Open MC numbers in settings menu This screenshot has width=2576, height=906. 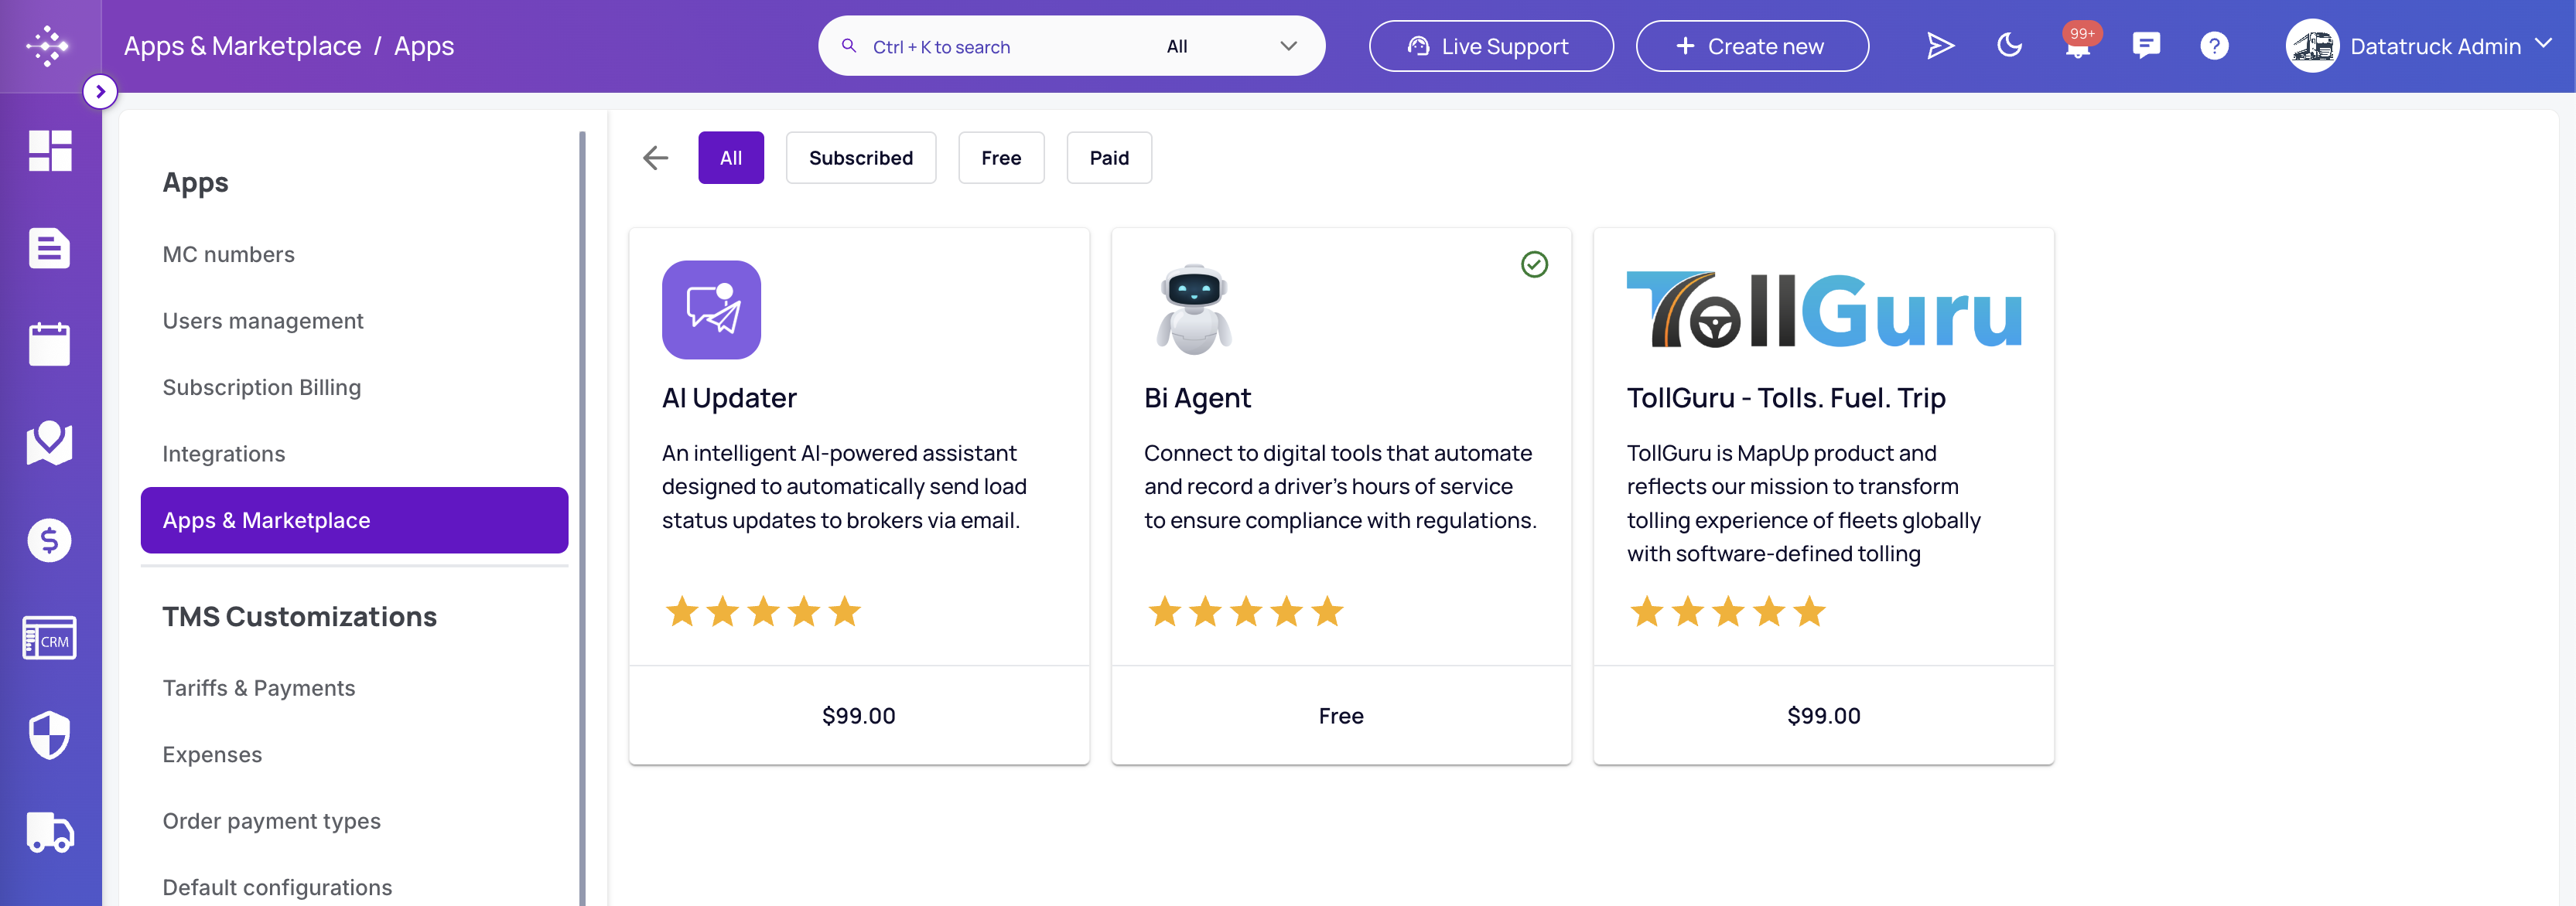pyautogui.click(x=354, y=255)
